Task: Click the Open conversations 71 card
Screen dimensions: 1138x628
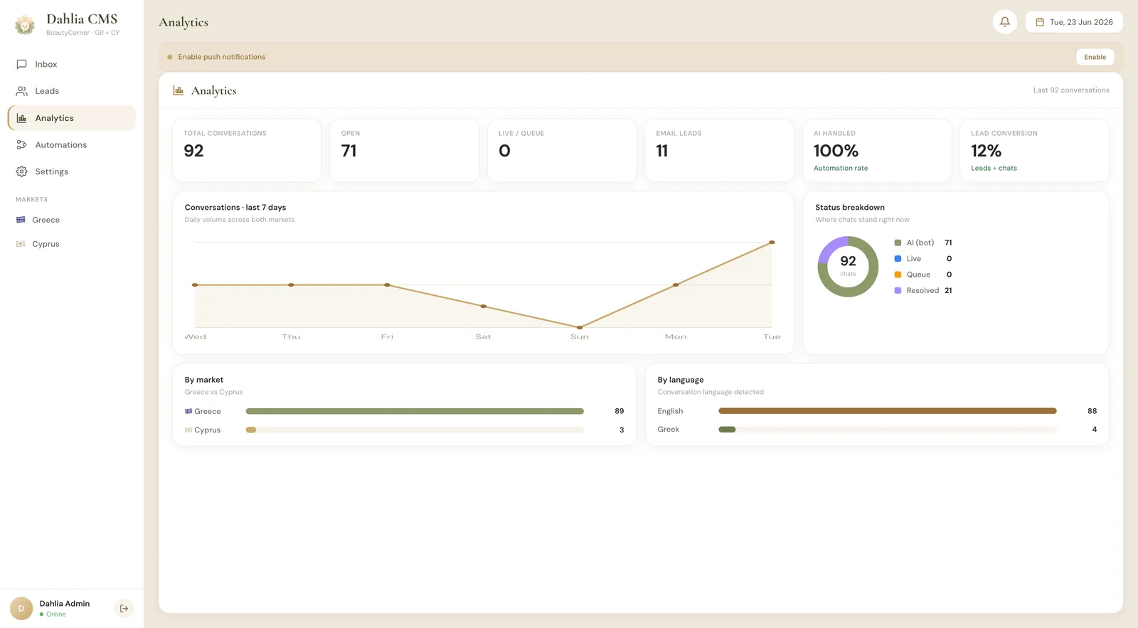Action: pos(405,150)
